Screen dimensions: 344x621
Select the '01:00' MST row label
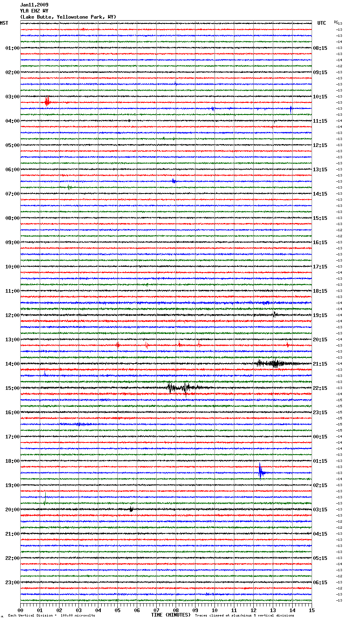click(12, 48)
